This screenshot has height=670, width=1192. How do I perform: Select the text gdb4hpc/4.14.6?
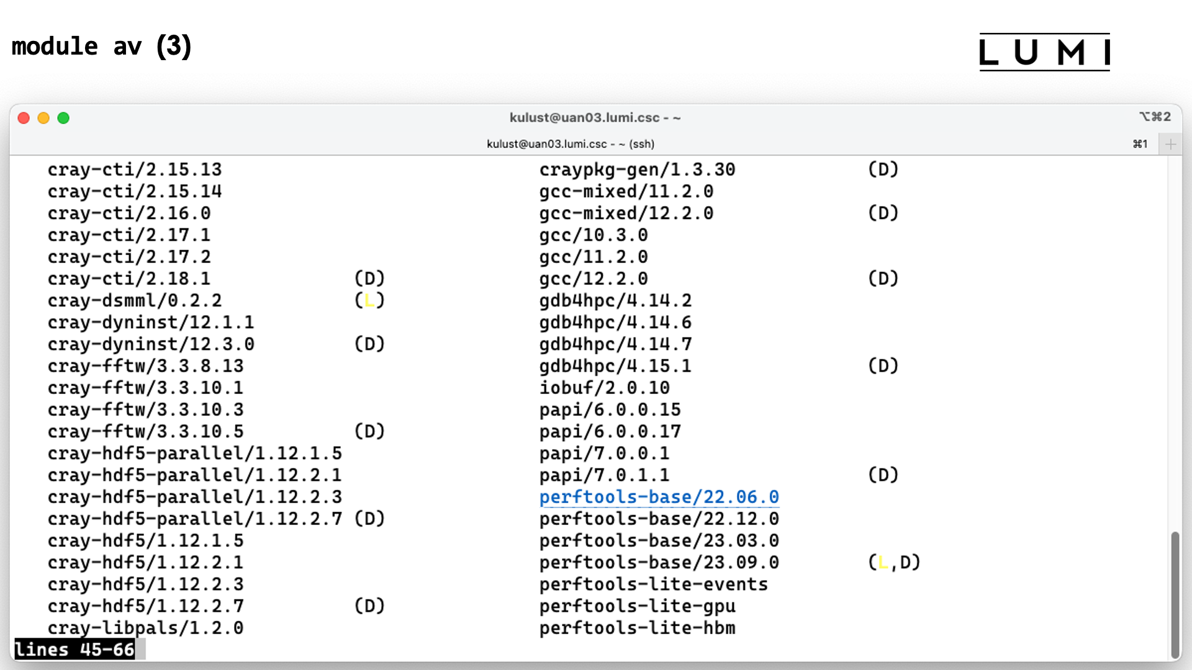pyautogui.click(x=615, y=322)
